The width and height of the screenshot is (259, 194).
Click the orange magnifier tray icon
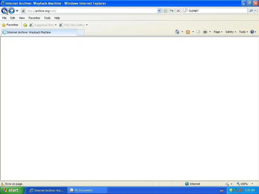(240, 190)
